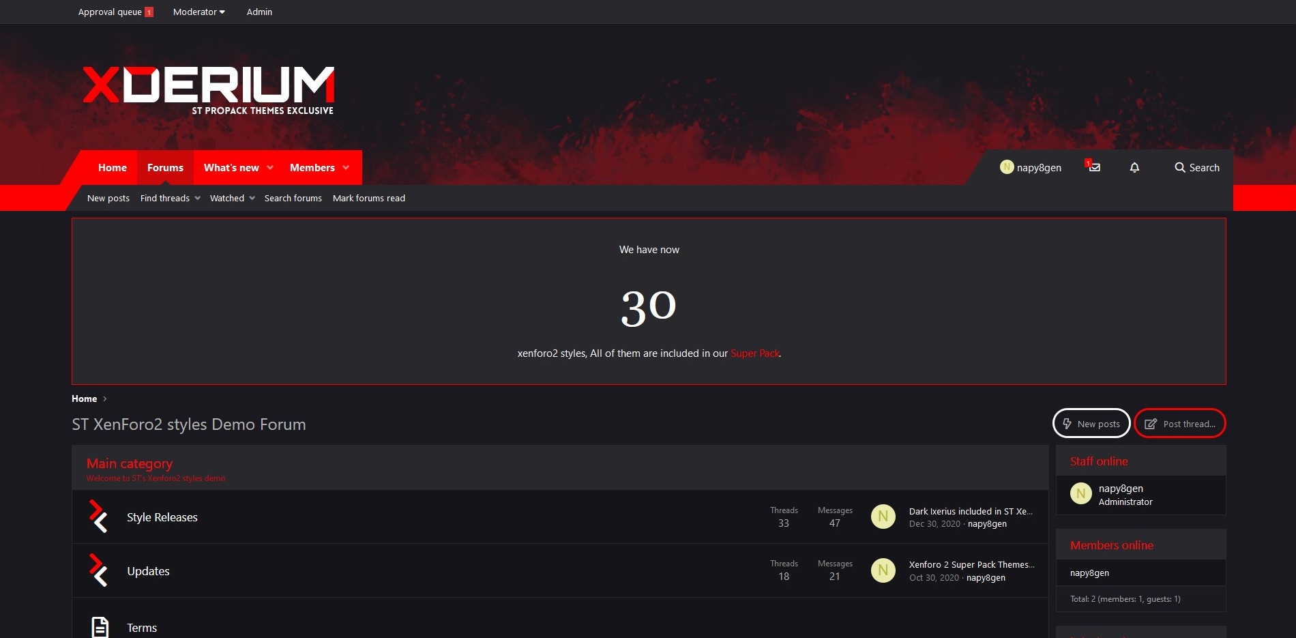Open the Staff online heading
The width and height of the screenshot is (1296, 638).
[1099, 461]
